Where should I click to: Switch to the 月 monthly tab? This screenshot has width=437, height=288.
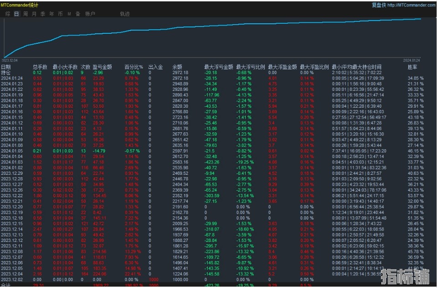[x=34, y=14]
